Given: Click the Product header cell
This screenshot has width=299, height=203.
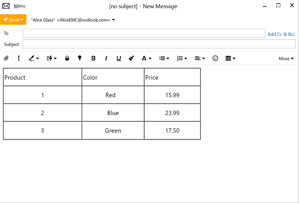Looking at the screenshot, I should 43,77.
